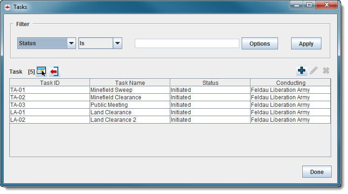This screenshot has height=194, width=348.
Task: Click the edit task pencil icon
Action: coord(314,70)
